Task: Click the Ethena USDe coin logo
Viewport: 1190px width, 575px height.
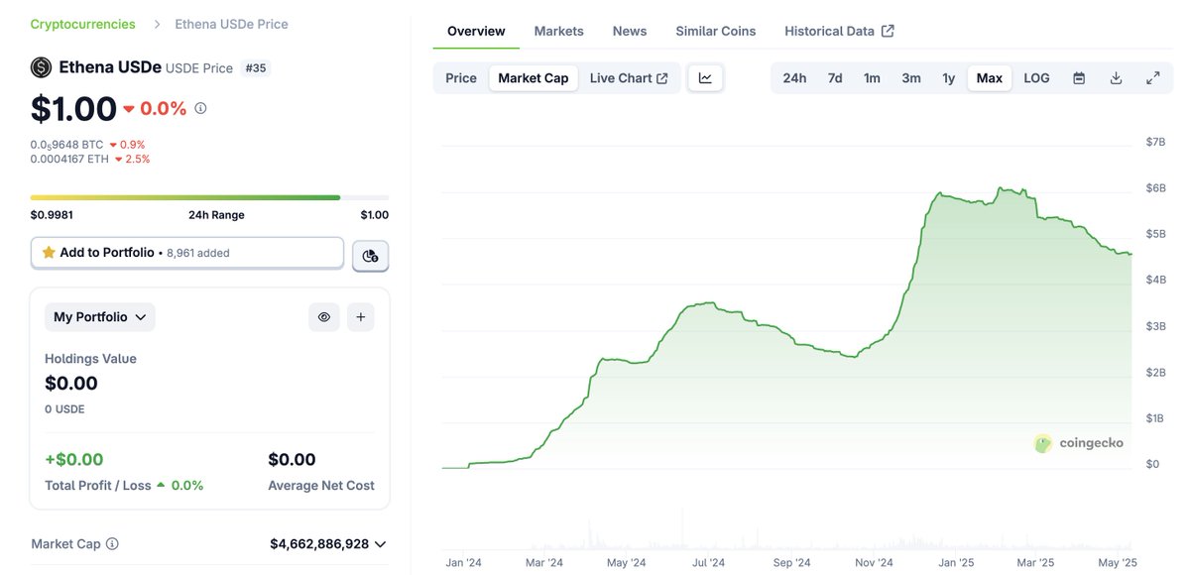Action: click(x=41, y=67)
